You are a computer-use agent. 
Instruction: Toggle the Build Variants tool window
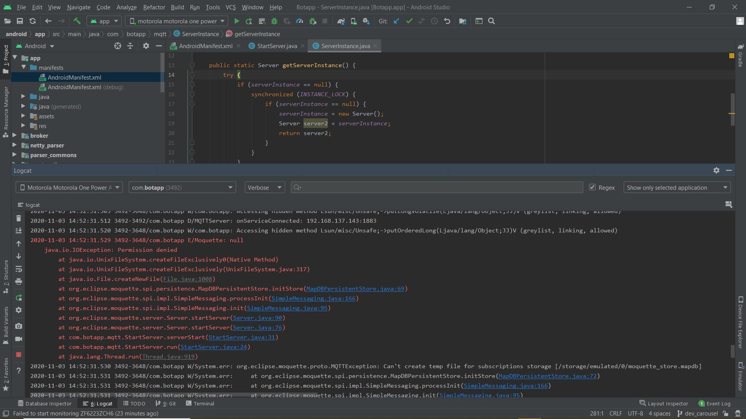pyautogui.click(x=6, y=325)
